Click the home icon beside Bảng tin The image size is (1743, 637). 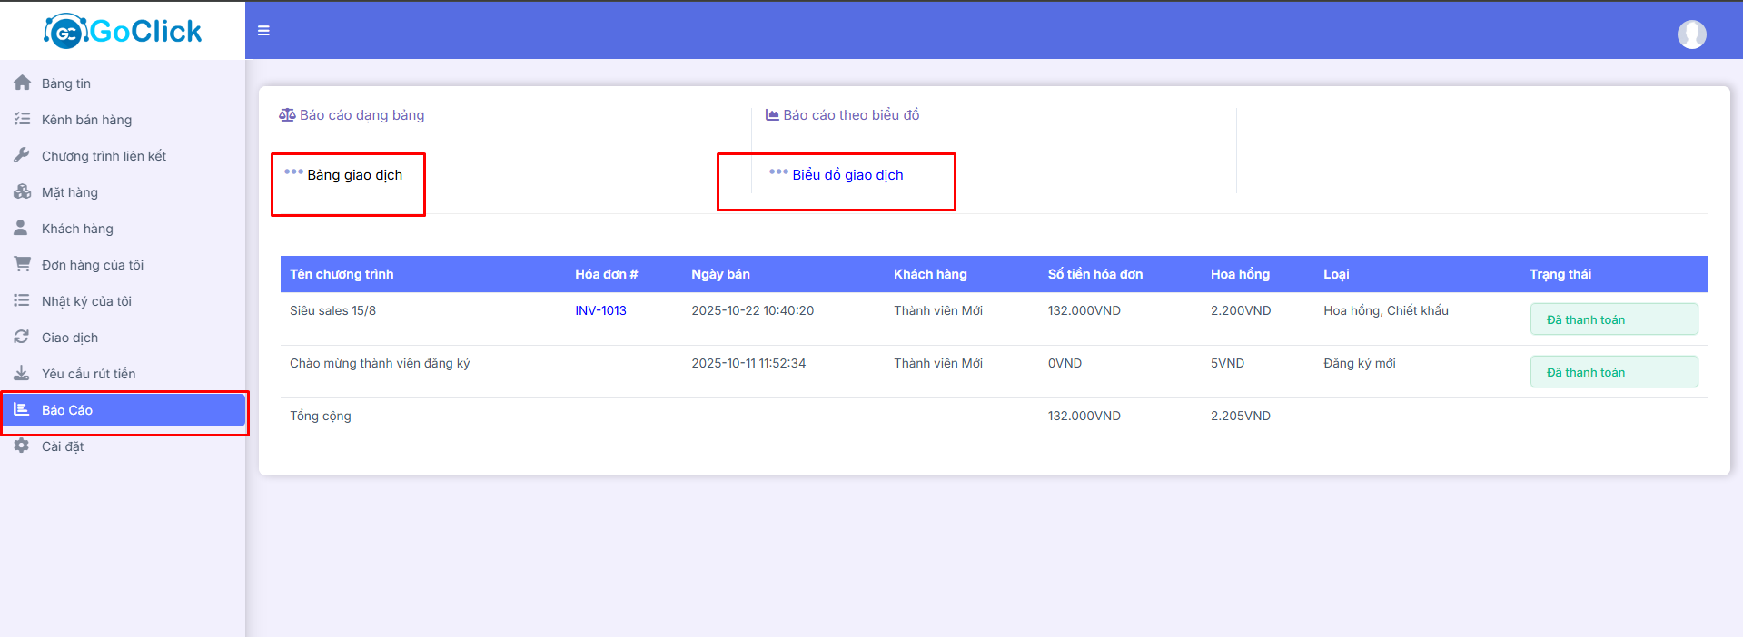tap(22, 83)
